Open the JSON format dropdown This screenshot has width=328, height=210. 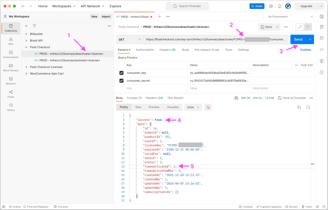193,107
